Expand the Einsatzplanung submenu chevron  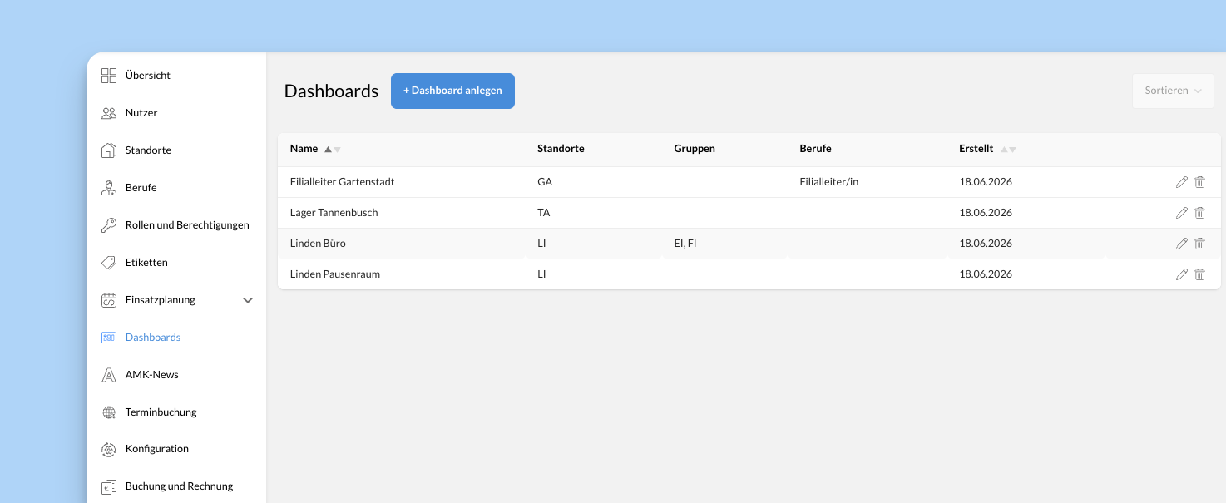click(x=248, y=300)
